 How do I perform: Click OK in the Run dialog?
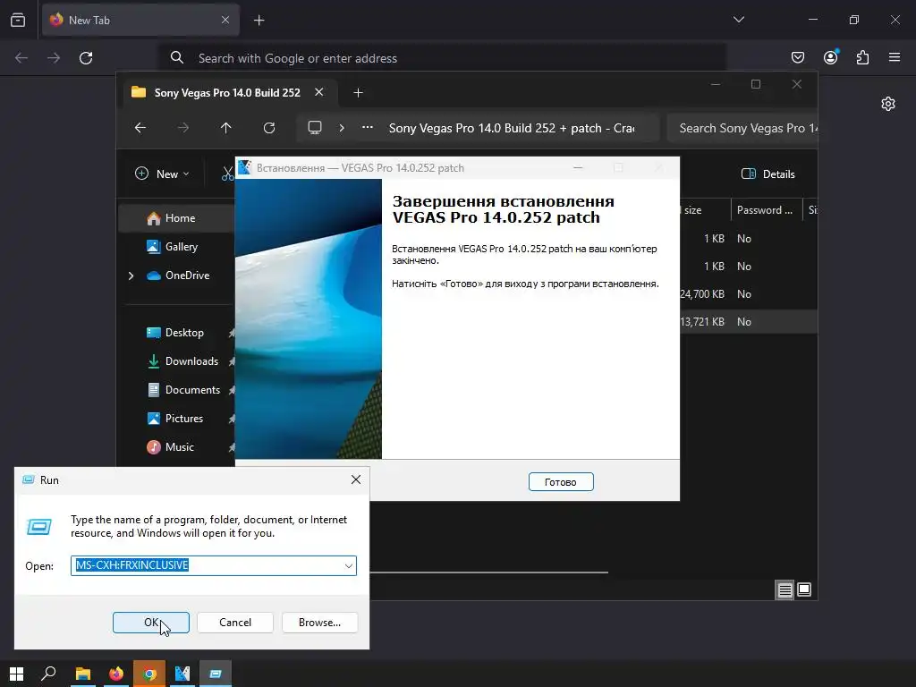(x=150, y=623)
